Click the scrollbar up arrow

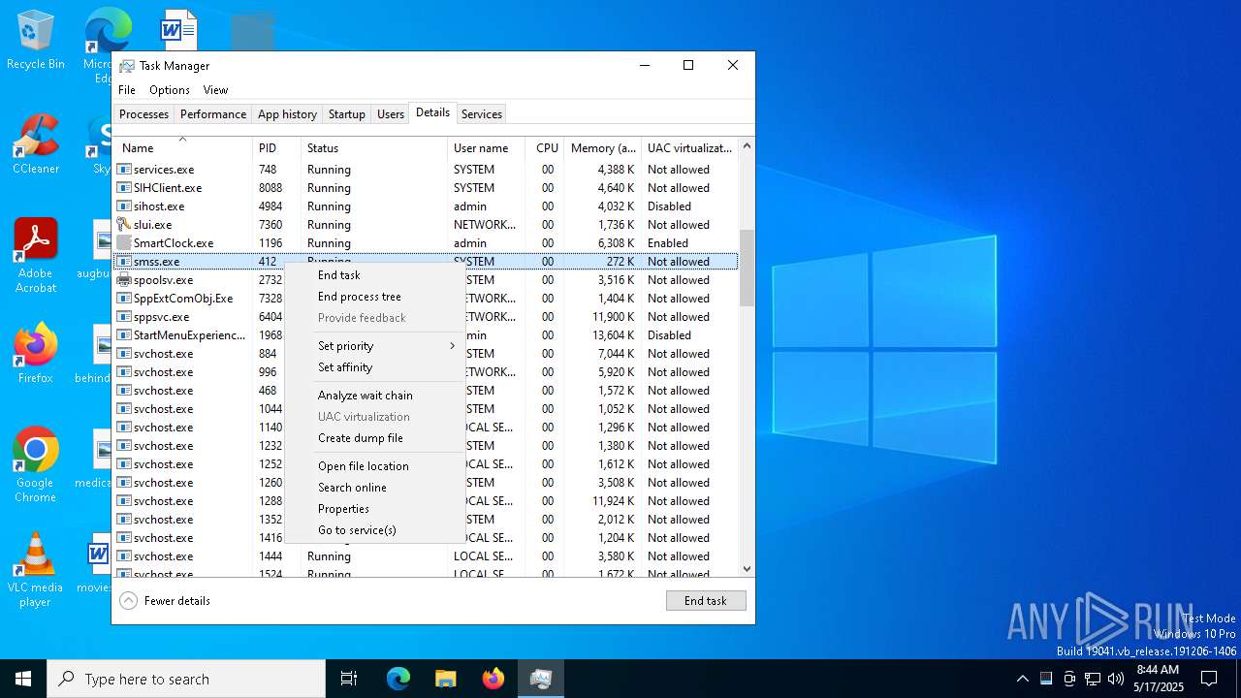tap(747, 146)
